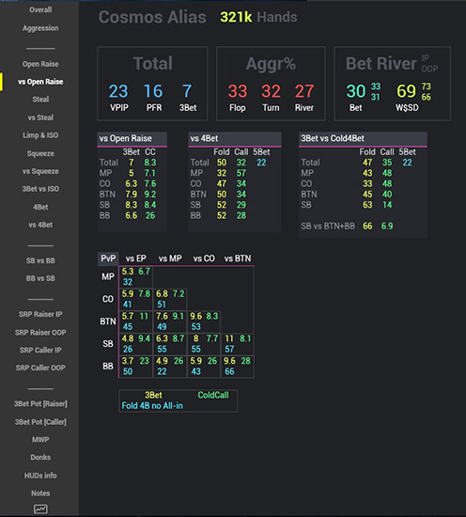This screenshot has width=466, height=517.
Task: Open the Steal stats page
Action: (x=40, y=100)
